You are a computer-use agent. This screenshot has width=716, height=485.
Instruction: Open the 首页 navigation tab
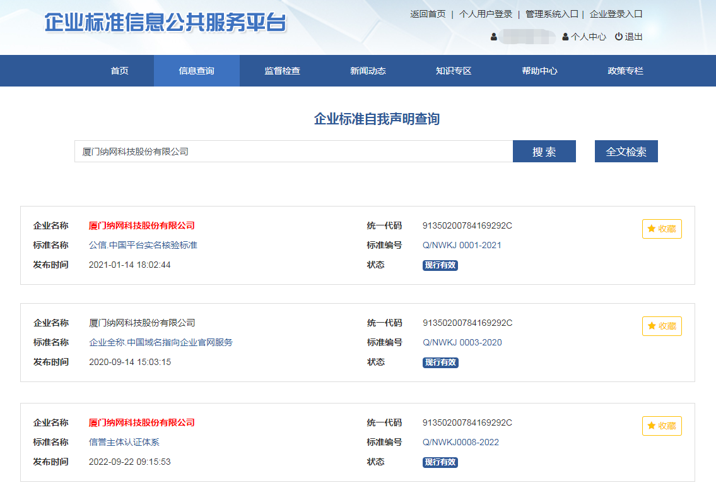(120, 71)
